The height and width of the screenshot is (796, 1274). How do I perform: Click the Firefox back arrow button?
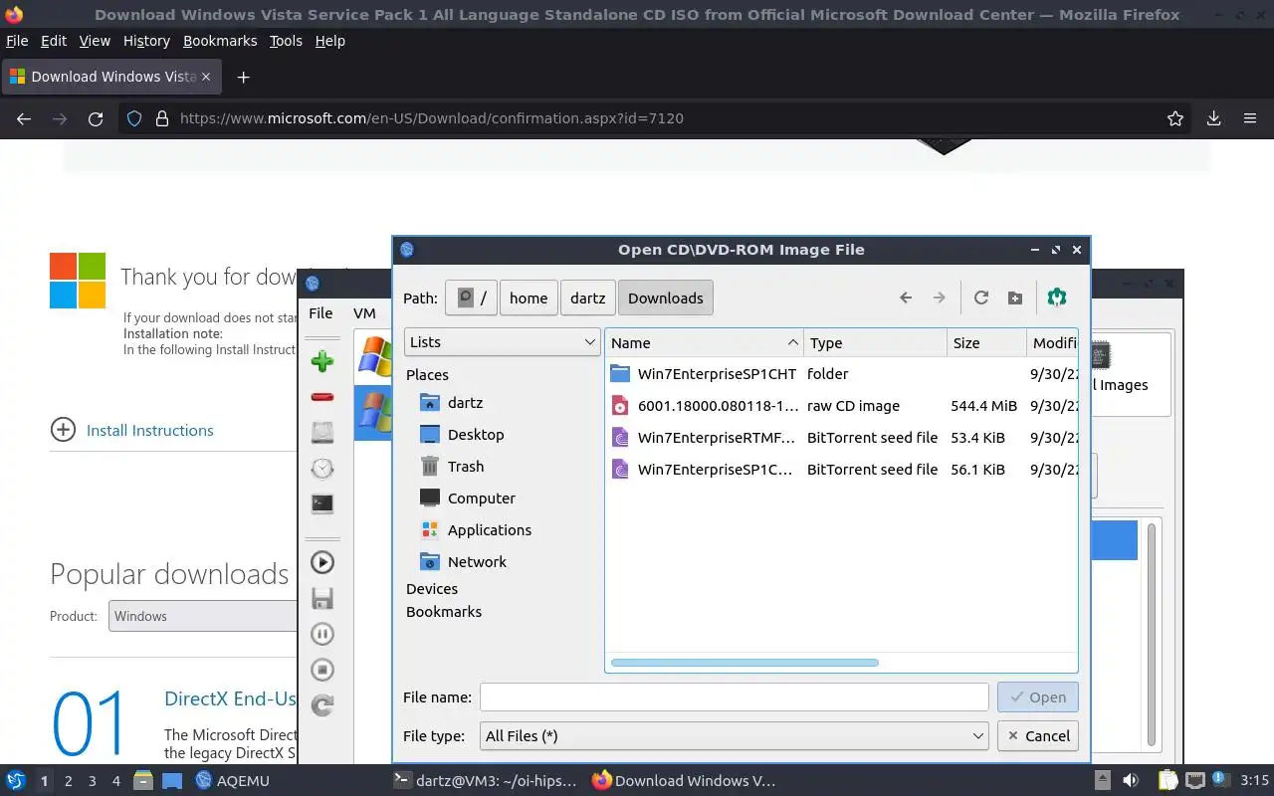pyautogui.click(x=24, y=118)
